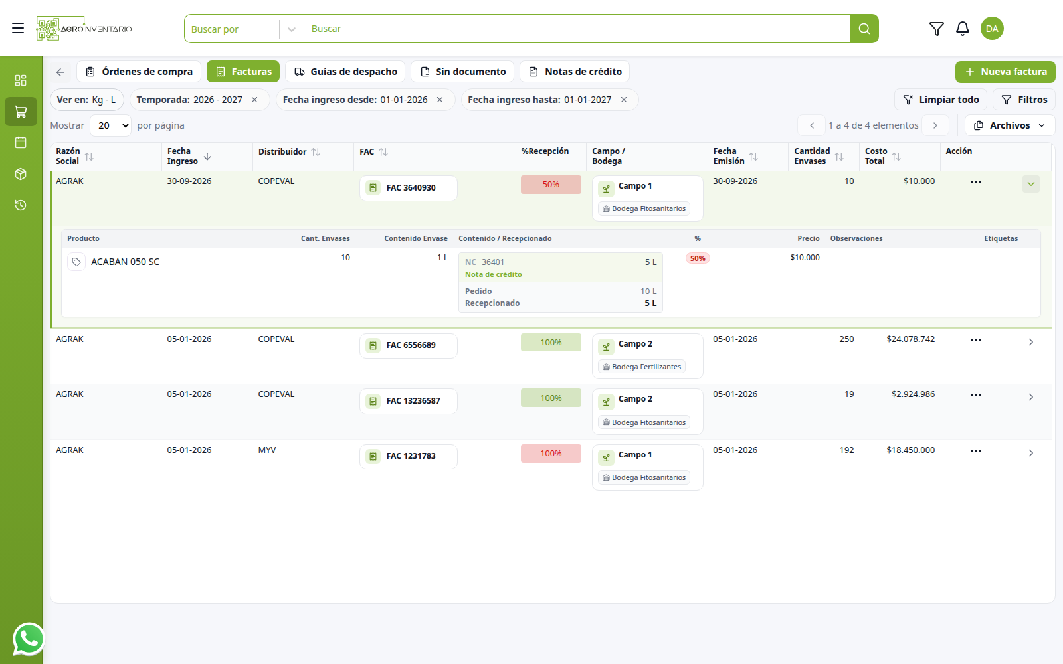Open the dashboard grid icon in sidebar

pyautogui.click(x=21, y=80)
